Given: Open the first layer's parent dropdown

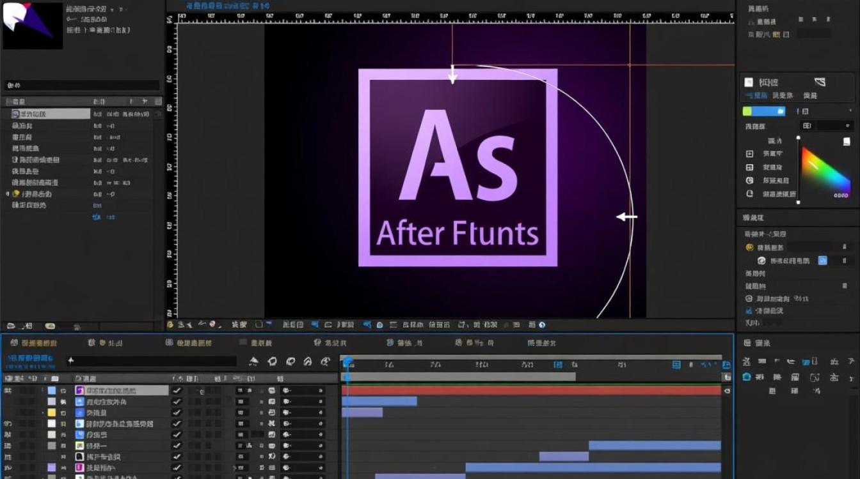Looking at the screenshot, I should pos(303,390).
